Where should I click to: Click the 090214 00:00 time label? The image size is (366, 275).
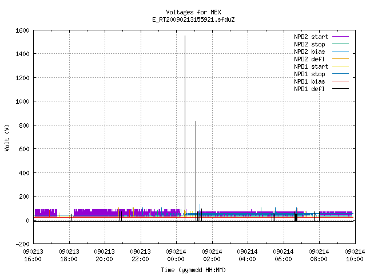pyautogui.click(x=176, y=256)
